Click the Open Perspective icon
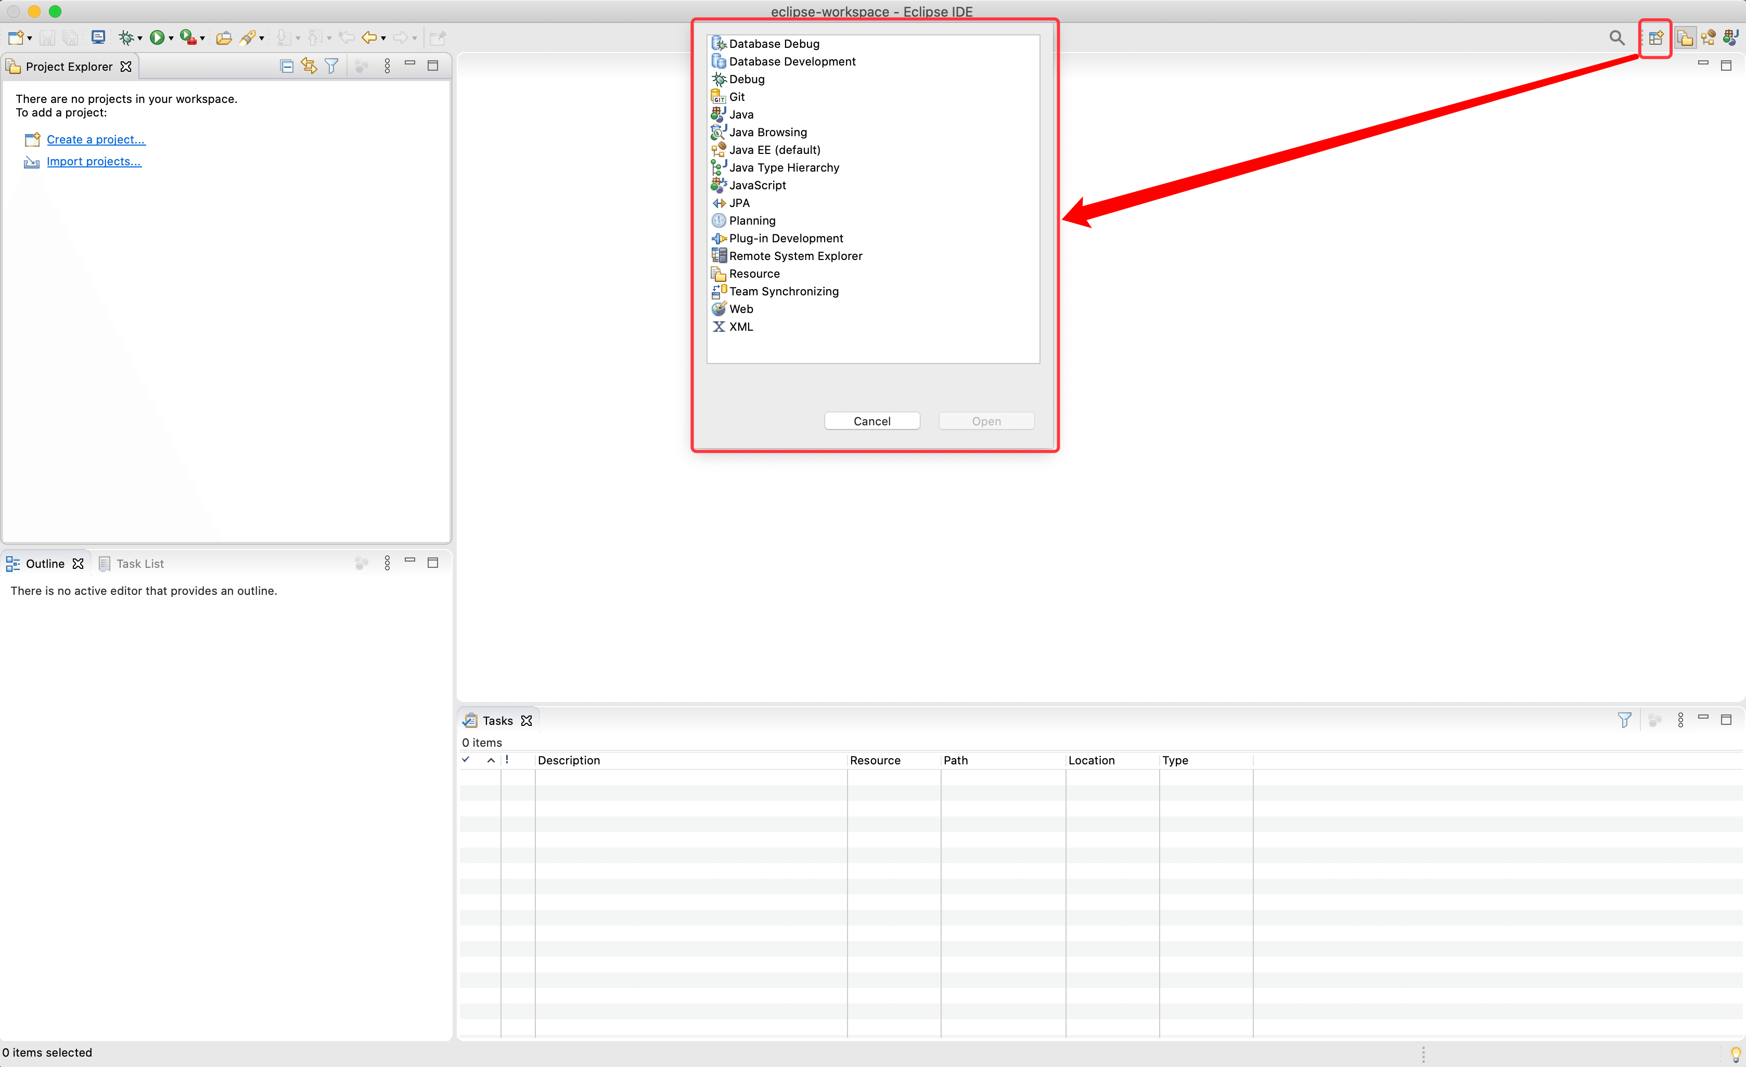 1656,37
